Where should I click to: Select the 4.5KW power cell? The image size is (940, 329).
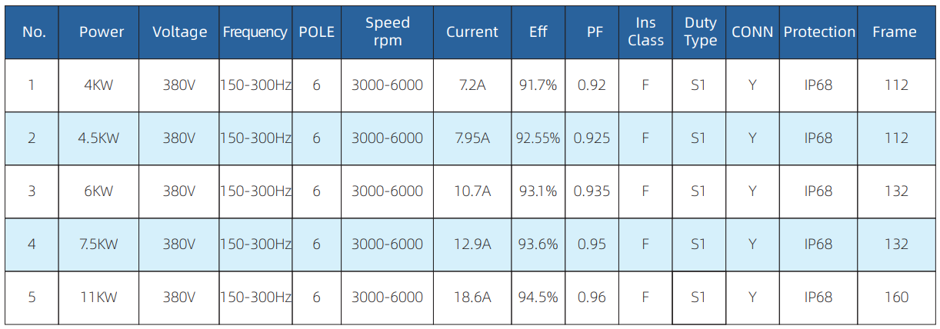[x=98, y=138]
